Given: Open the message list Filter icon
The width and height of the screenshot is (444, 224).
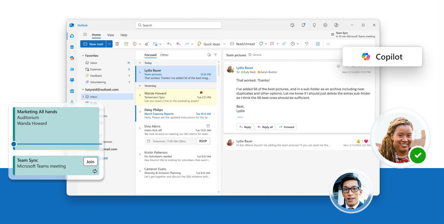Looking at the screenshot, I should point(215,55).
